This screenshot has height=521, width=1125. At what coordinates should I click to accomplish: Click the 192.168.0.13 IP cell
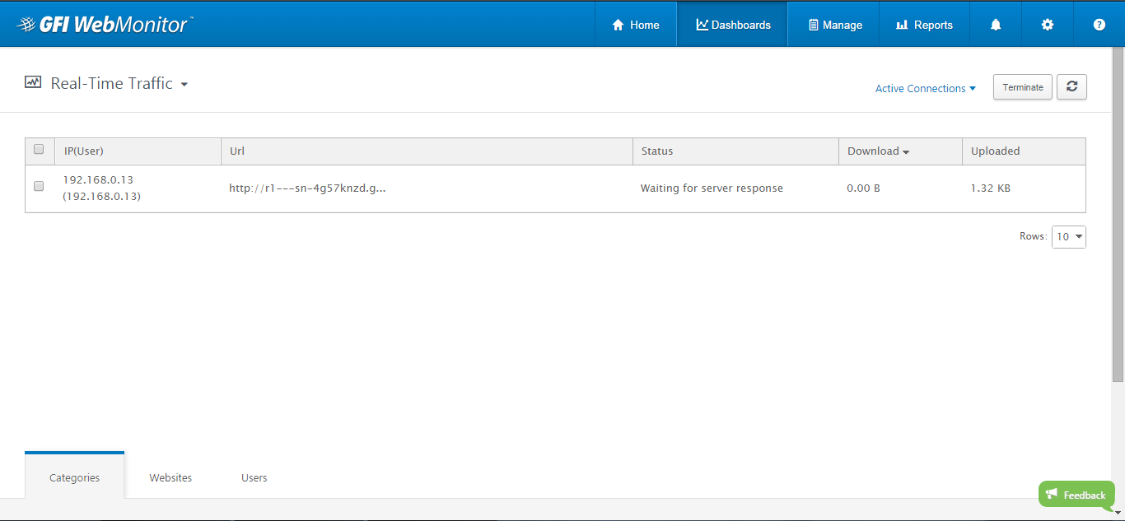click(x=102, y=188)
